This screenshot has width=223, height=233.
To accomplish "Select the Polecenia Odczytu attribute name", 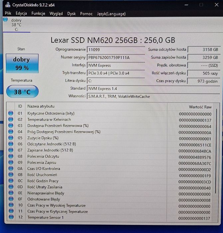I will [43, 156].
